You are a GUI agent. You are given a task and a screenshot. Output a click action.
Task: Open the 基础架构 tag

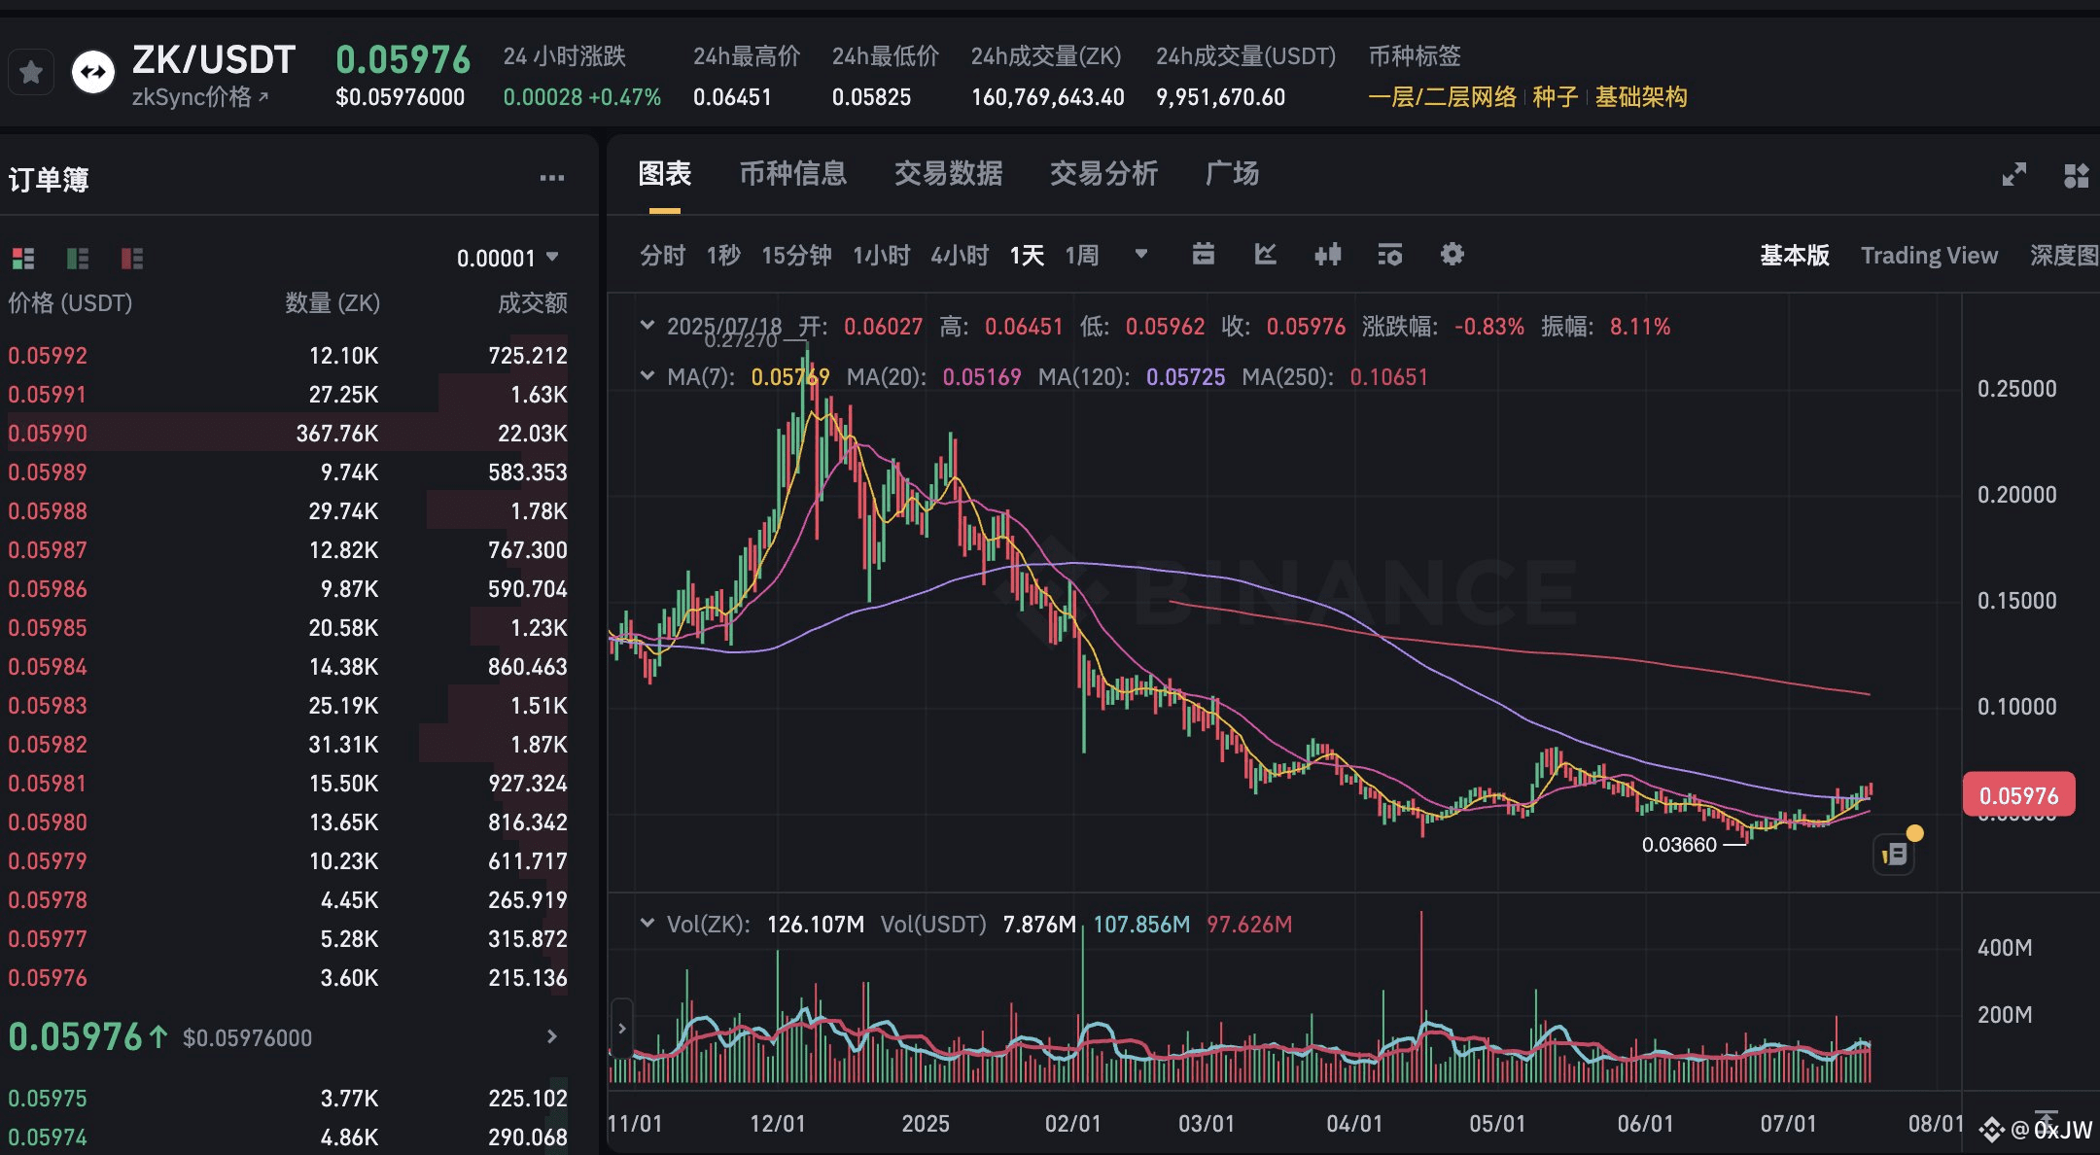coord(1641,97)
